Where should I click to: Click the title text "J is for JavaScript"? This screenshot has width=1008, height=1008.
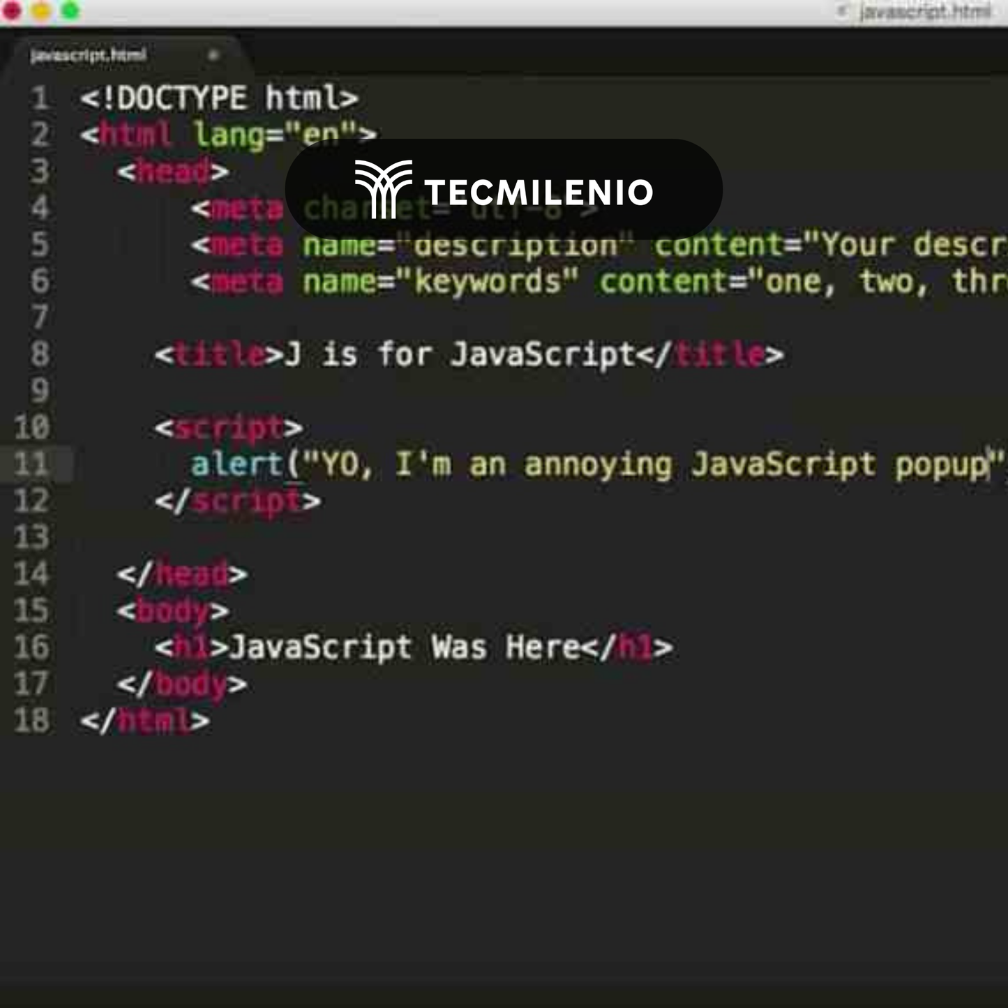[x=459, y=355]
